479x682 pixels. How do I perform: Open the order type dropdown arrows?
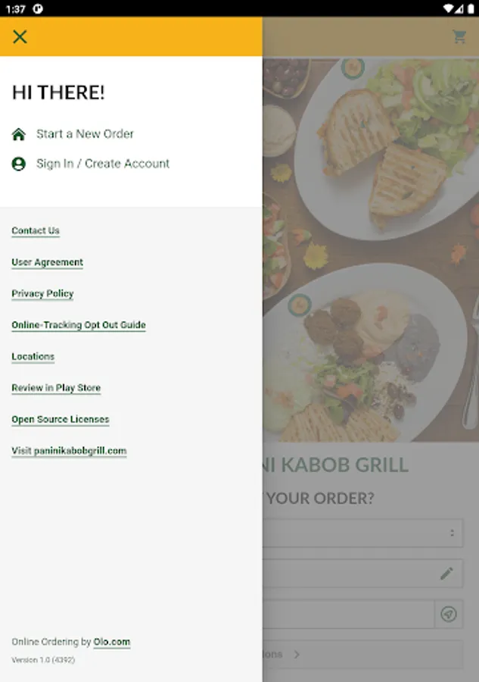452,533
